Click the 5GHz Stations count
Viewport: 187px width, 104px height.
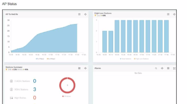click(35, 89)
